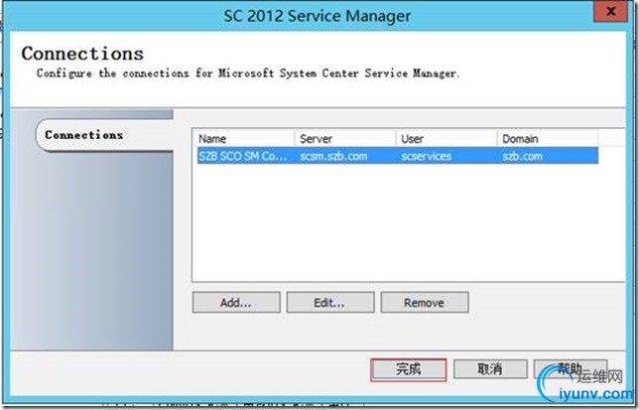Click the scservices user cell

coord(427,156)
